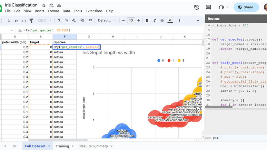The width and height of the screenshot is (267, 150).
Task: Click red legend swatch for 1
Action: coord(169,60)
